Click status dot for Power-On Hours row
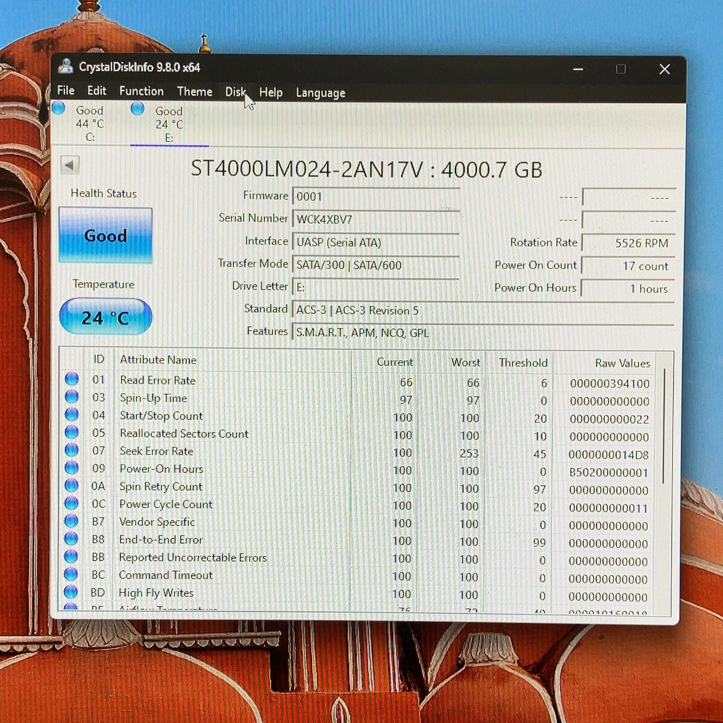723x723 pixels. 72,468
